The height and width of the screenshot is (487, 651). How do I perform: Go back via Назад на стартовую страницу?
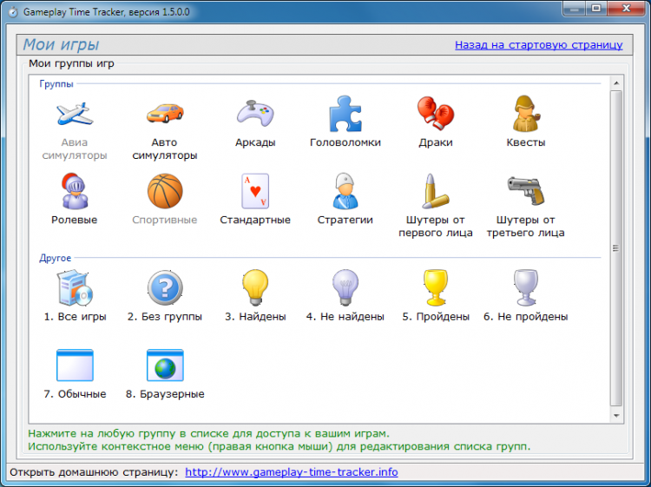tap(538, 45)
